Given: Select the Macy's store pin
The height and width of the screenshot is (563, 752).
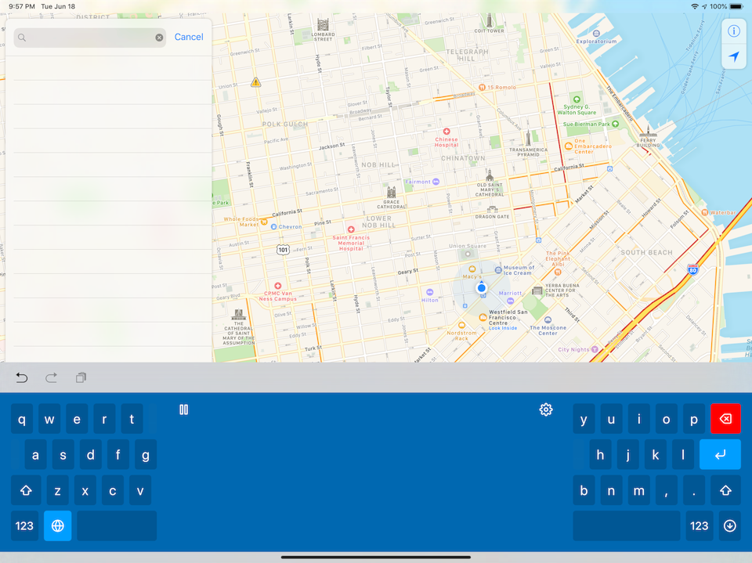Looking at the screenshot, I should tap(472, 269).
